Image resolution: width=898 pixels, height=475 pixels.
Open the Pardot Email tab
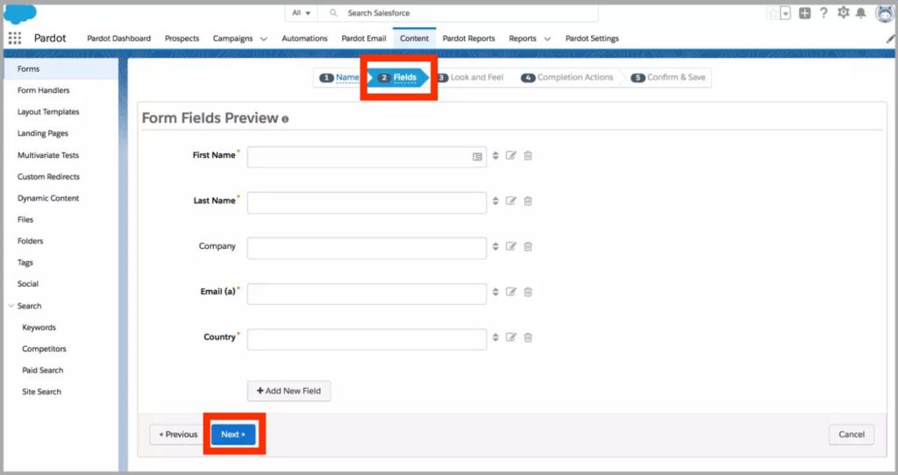click(x=364, y=39)
